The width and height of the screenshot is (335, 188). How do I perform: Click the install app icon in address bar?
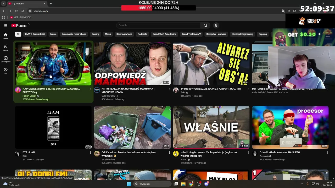[x=295, y=11]
